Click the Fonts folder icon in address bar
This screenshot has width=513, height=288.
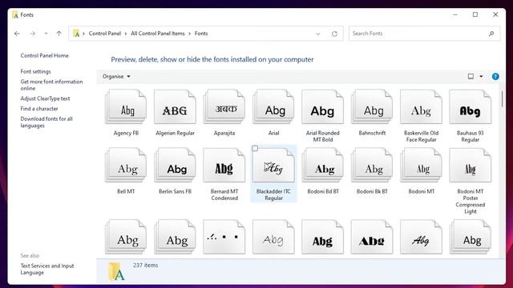(x=76, y=34)
